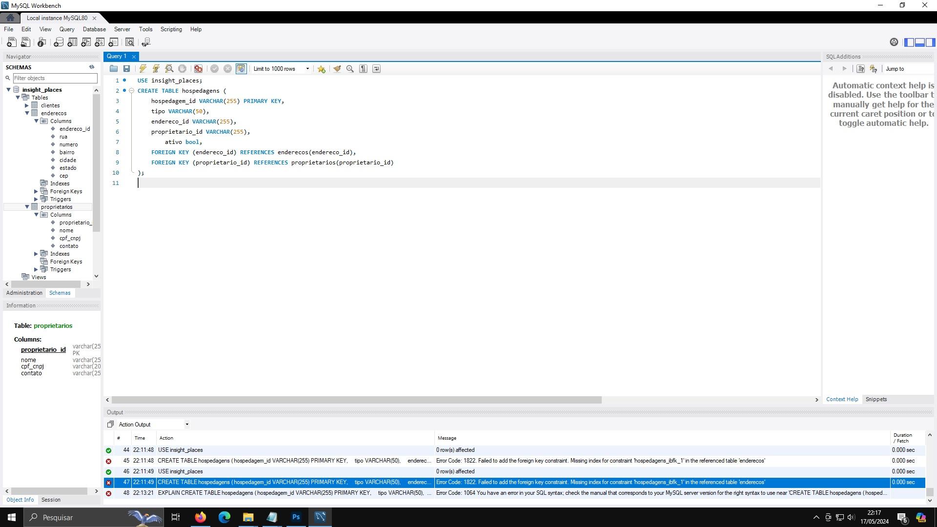
Task: Click the Save script to file icon
Action: (x=127, y=69)
